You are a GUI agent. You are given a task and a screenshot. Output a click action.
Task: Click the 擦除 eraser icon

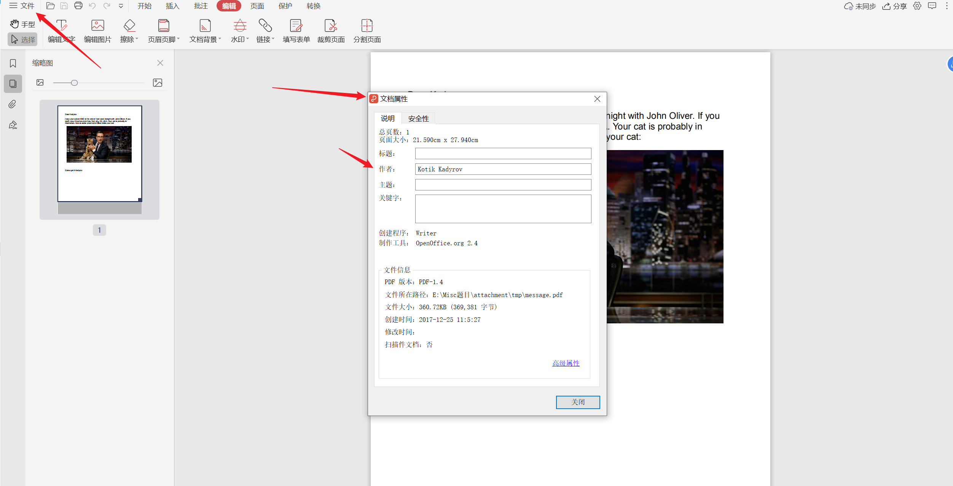[x=129, y=26]
